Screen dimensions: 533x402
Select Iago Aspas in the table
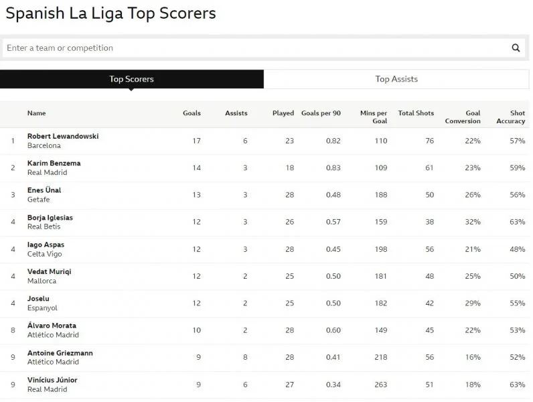(x=46, y=245)
